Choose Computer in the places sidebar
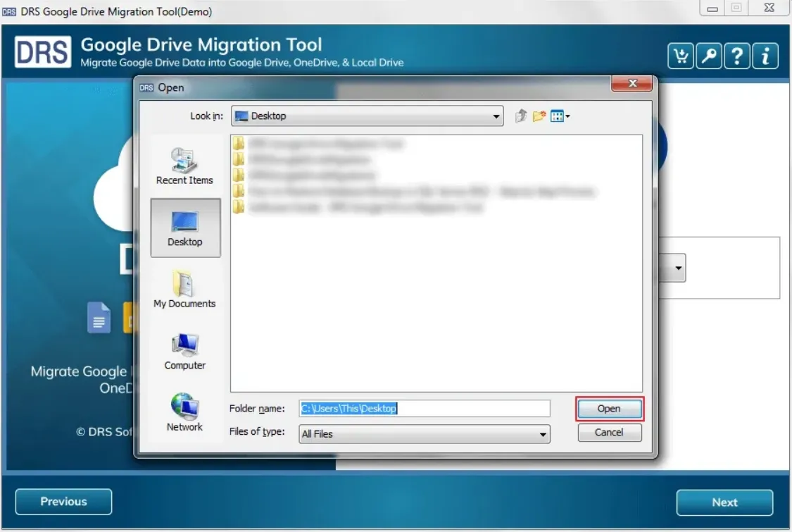The height and width of the screenshot is (532, 792). tap(184, 351)
